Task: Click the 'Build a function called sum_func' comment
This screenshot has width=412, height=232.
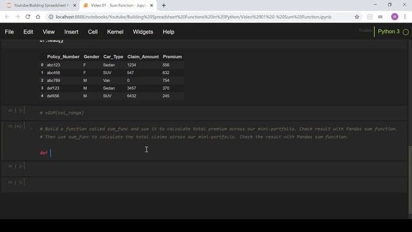Action: click(x=219, y=129)
